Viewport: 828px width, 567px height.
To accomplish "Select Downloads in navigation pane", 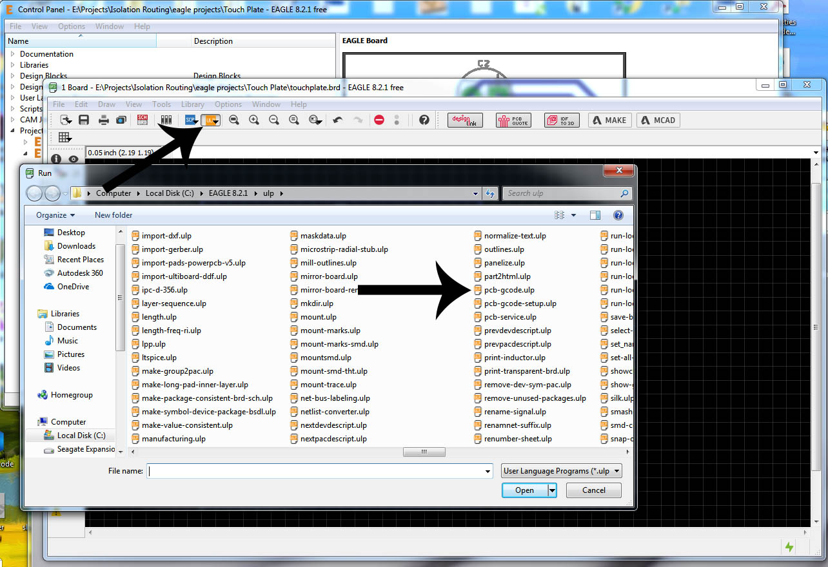I will tap(70, 246).
